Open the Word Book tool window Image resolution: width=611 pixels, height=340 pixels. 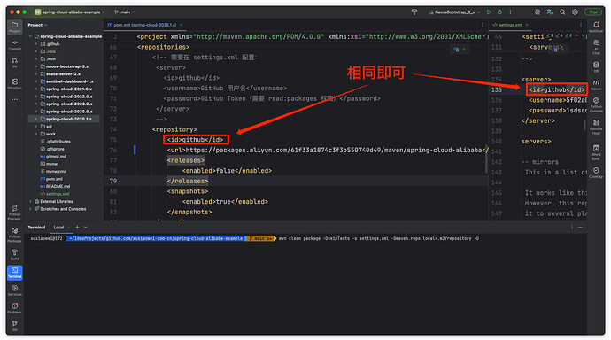tap(596, 152)
